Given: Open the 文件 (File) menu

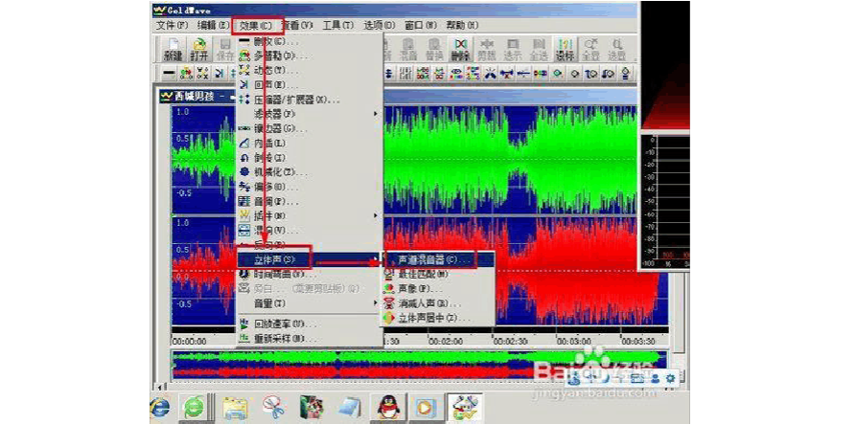Looking at the screenshot, I should point(173,25).
